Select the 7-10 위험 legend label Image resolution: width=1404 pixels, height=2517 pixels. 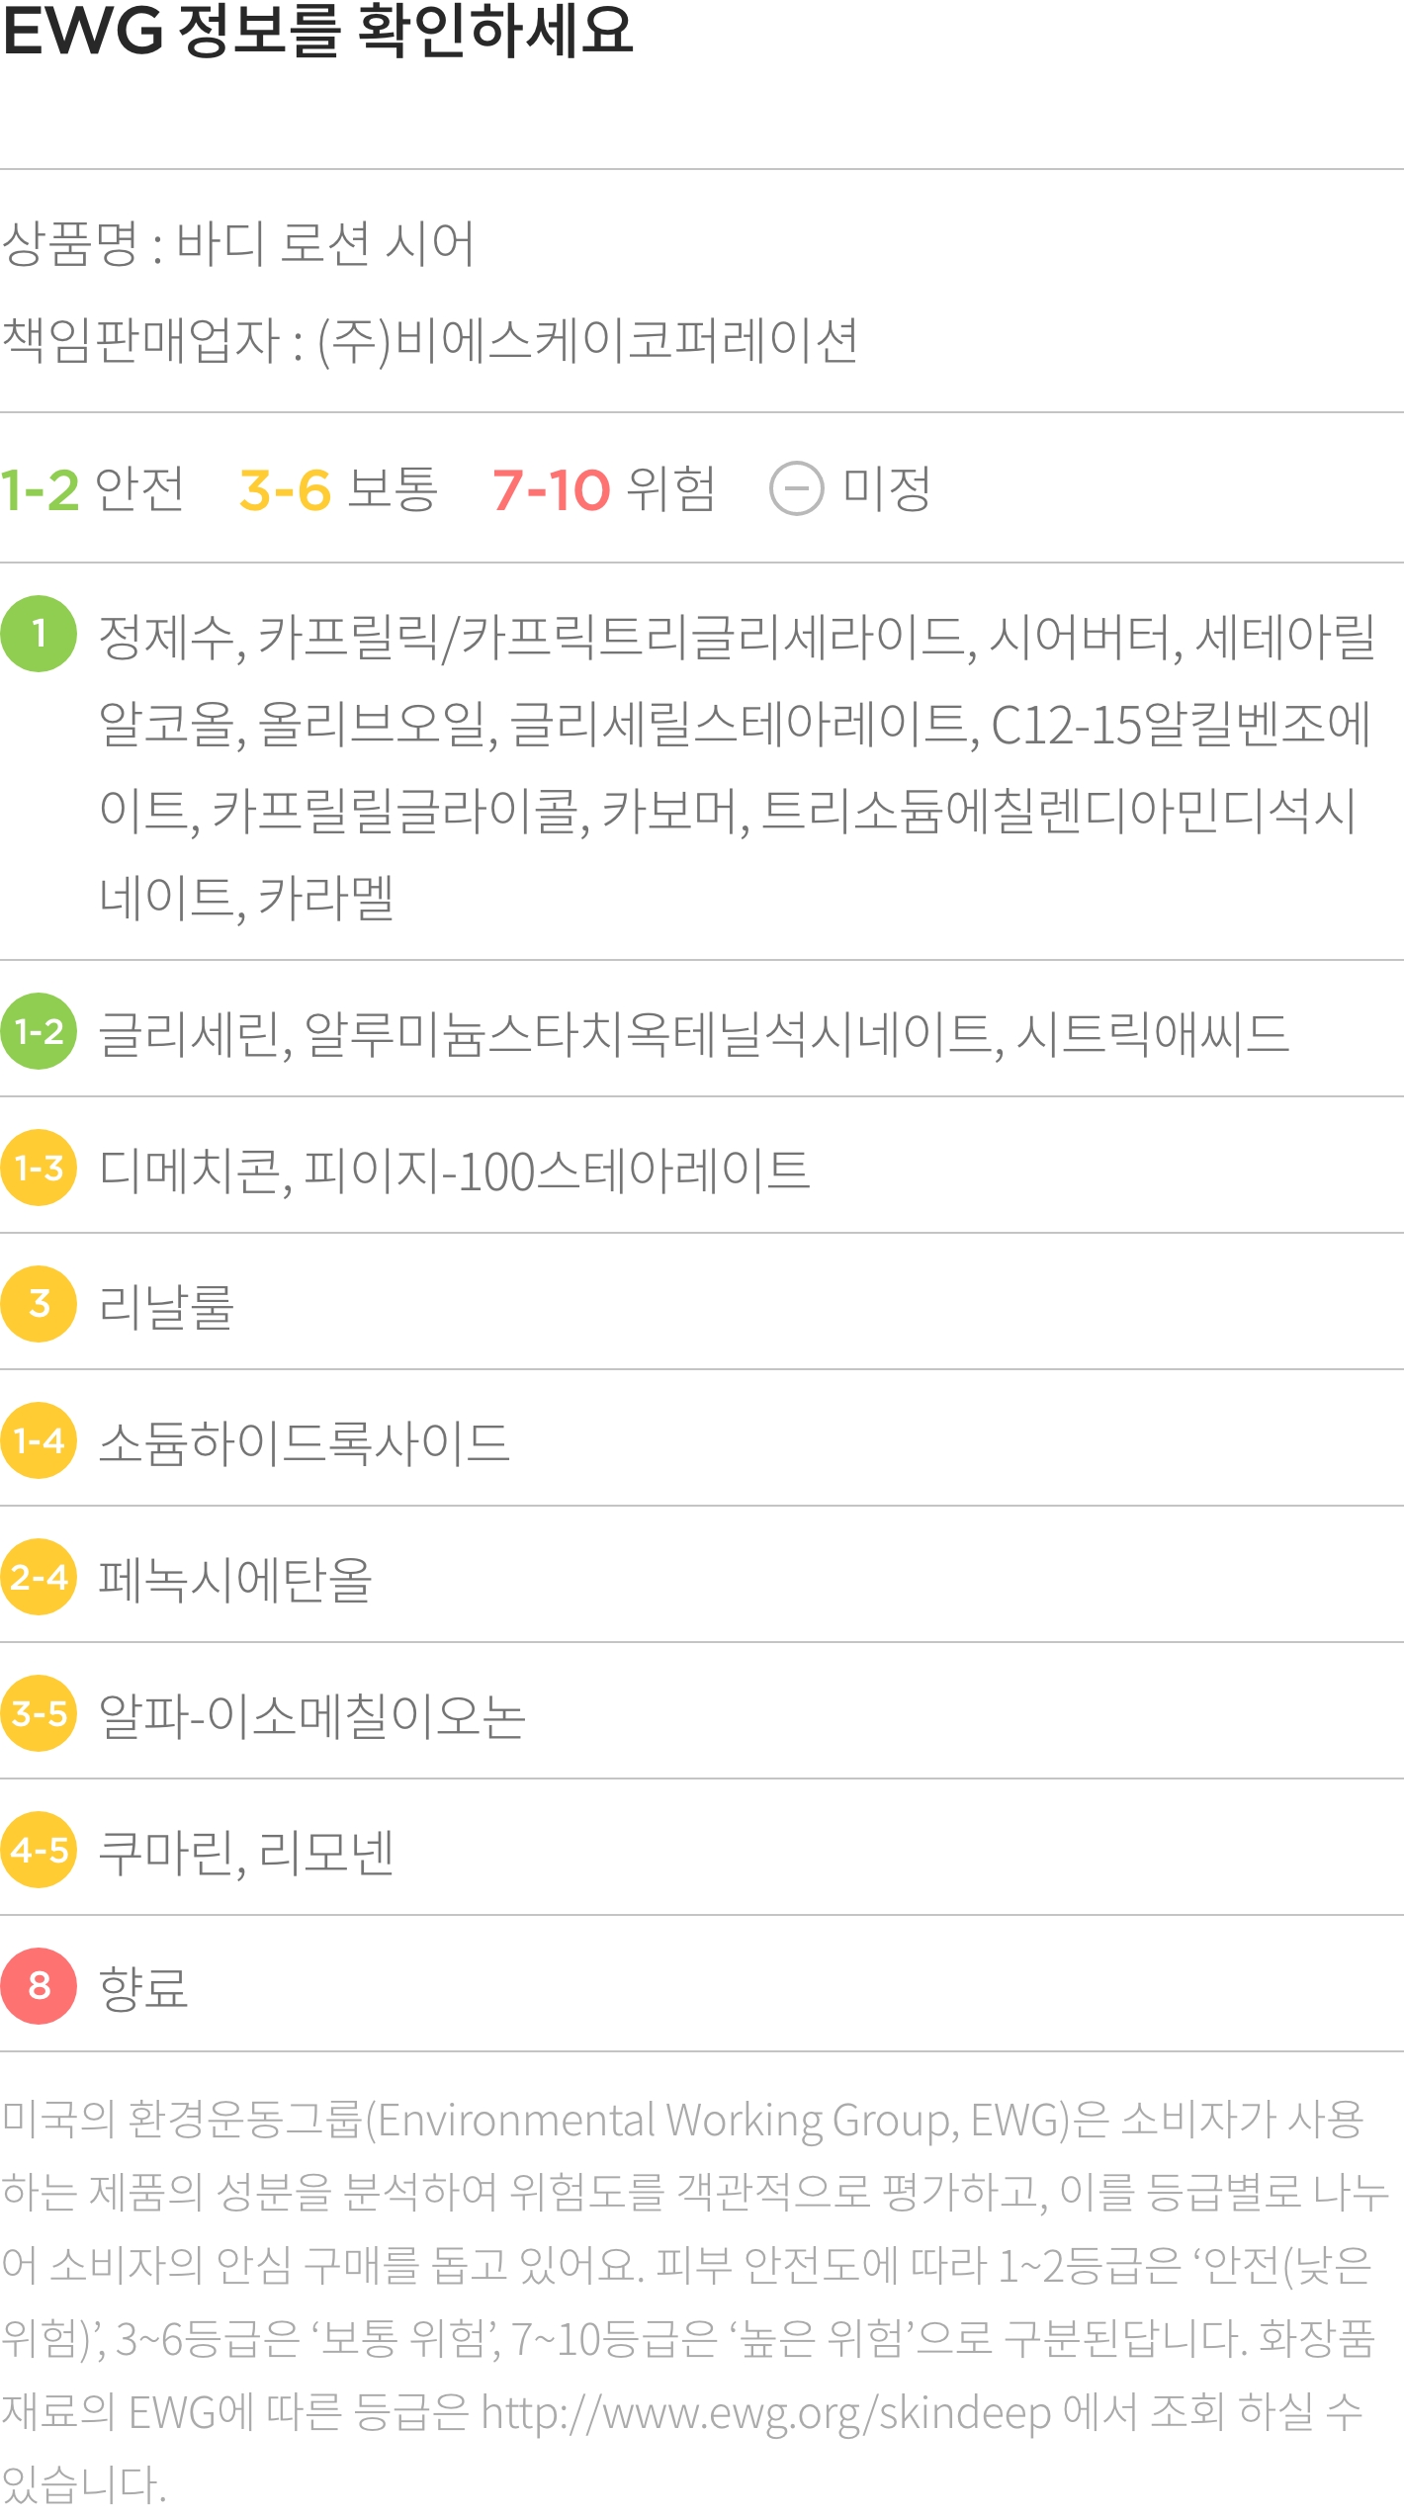click(x=604, y=488)
